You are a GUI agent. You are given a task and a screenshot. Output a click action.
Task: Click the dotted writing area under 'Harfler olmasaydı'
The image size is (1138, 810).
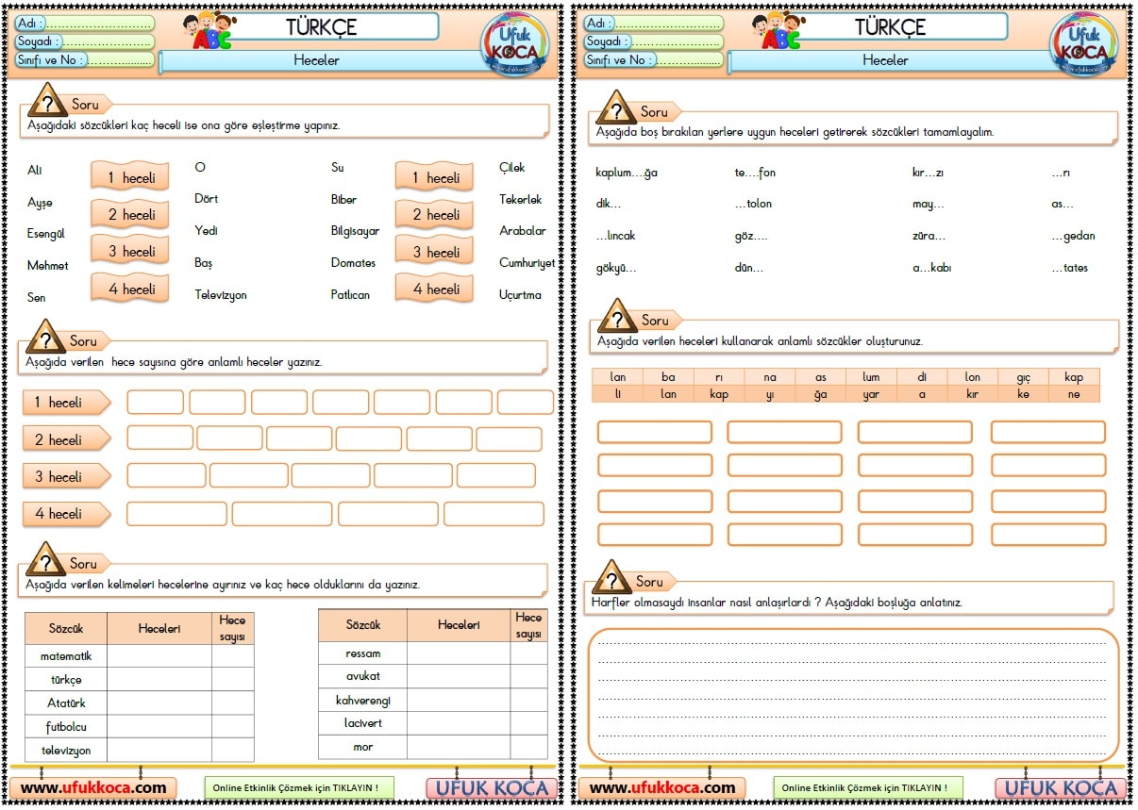(852, 695)
